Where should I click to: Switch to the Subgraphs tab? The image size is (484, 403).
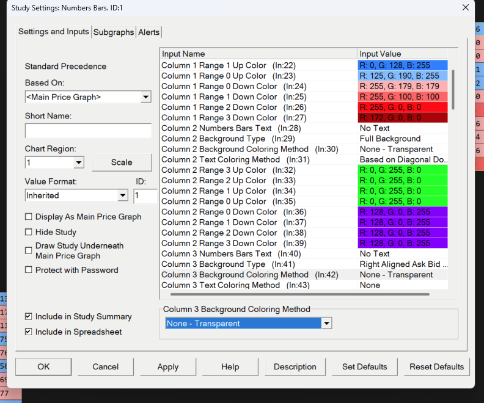click(x=113, y=32)
